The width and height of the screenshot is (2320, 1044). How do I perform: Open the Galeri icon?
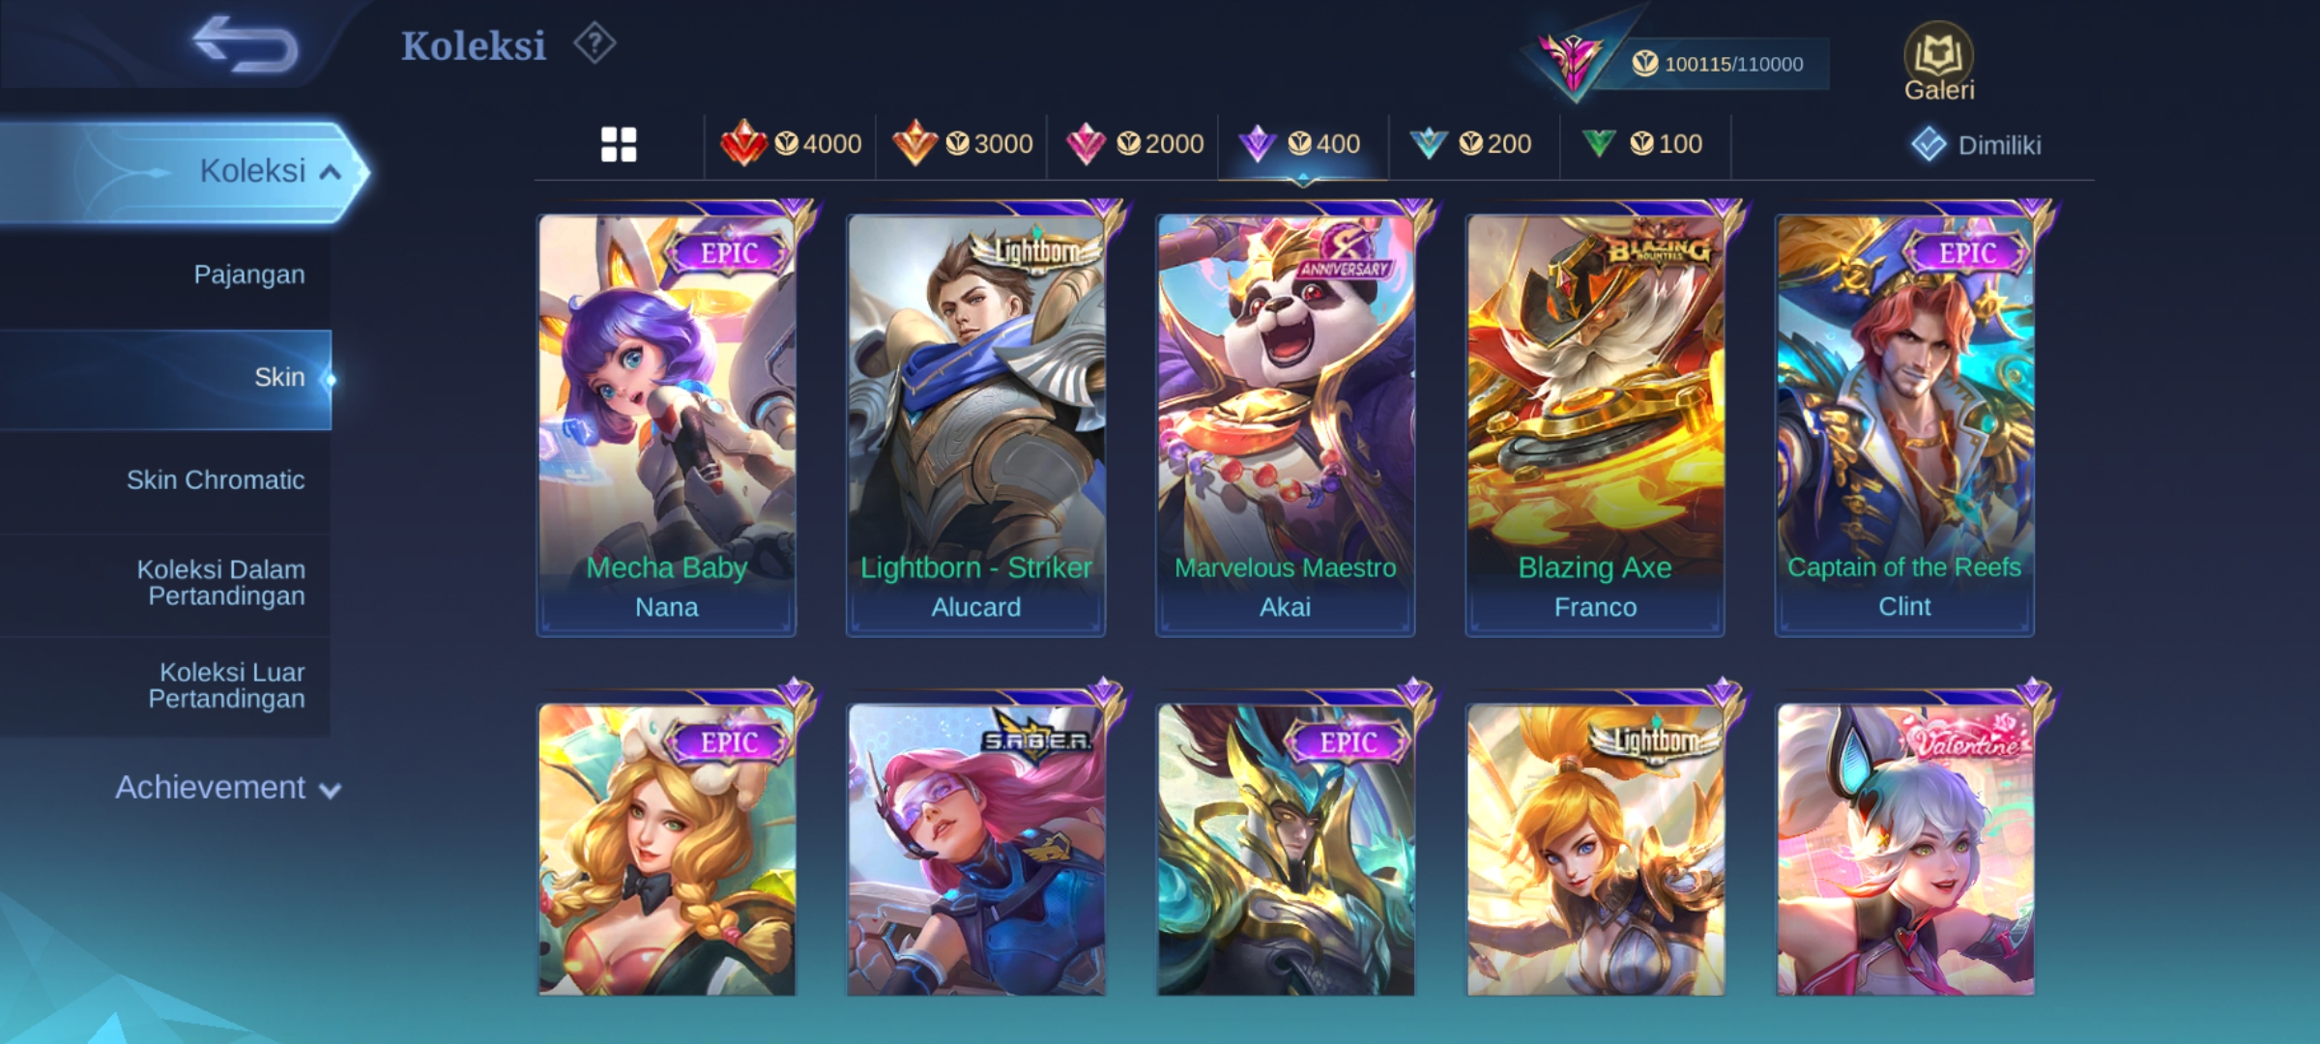(1938, 62)
